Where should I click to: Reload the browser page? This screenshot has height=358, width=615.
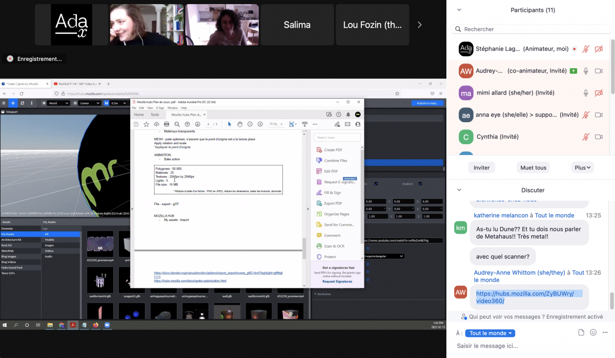coord(22,94)
